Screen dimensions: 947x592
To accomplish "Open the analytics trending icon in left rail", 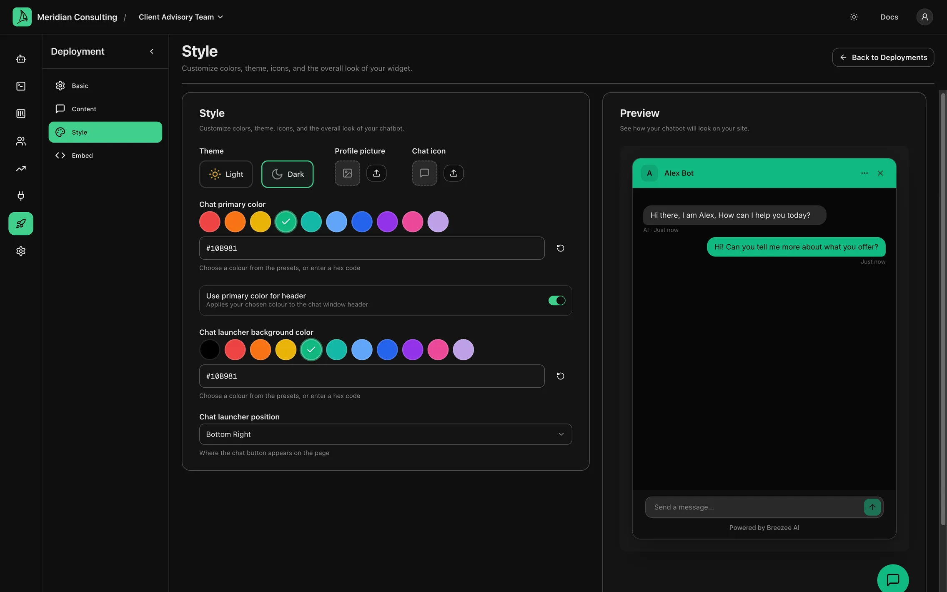I will [21, 168].
